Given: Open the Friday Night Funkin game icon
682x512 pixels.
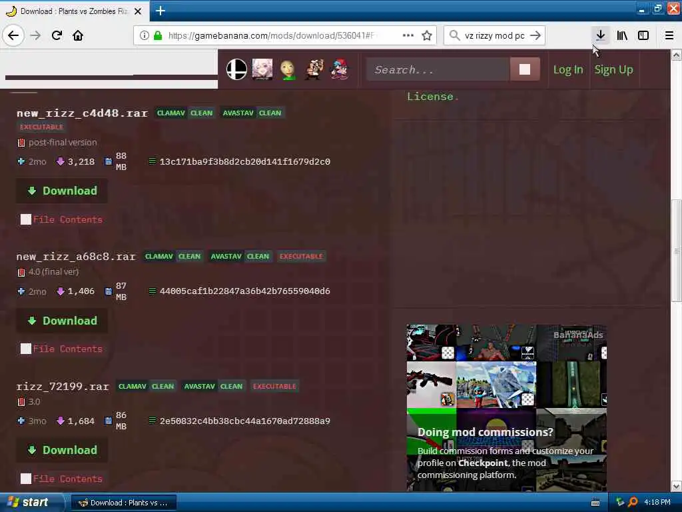Looking at the screenshot, I should tap(339, 69).
